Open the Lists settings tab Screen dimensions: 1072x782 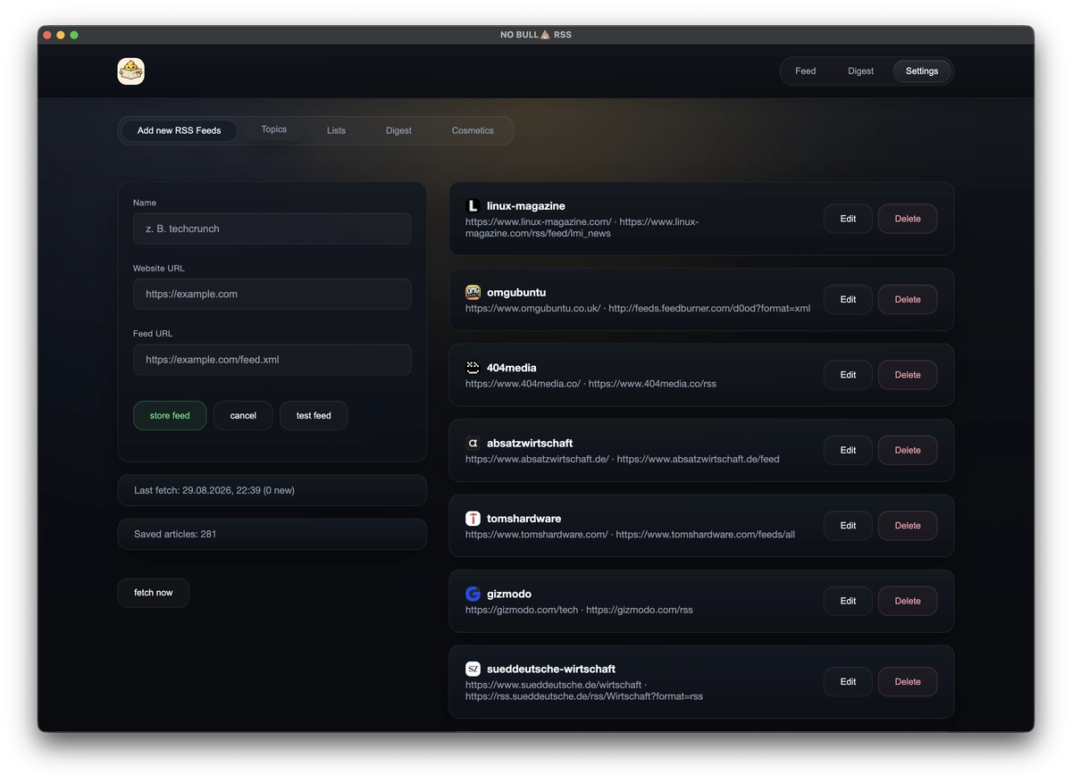click(336, 130)
